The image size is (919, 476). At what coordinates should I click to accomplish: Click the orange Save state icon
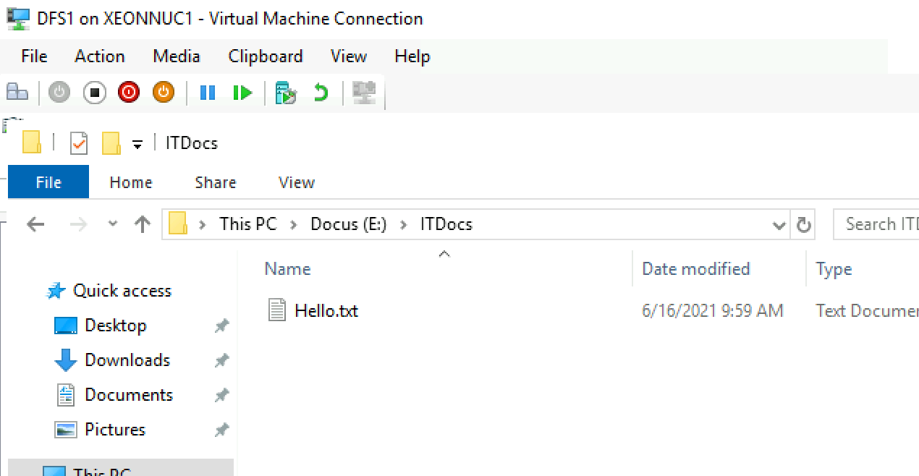click(164, 92)
